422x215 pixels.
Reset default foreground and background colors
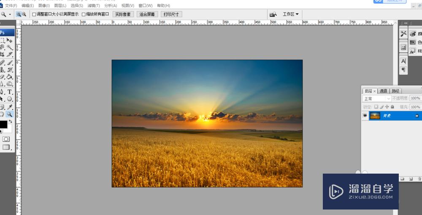(1, 131)
